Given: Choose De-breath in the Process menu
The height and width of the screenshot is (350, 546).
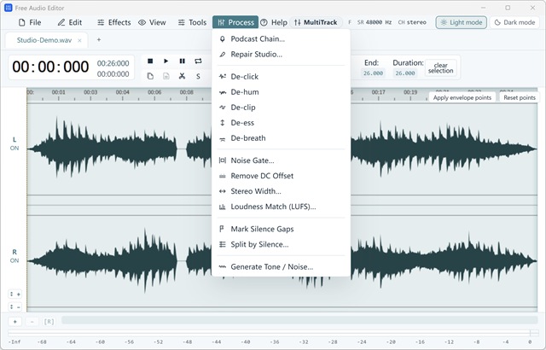Looking at the screenshot, I should [281, 138].
